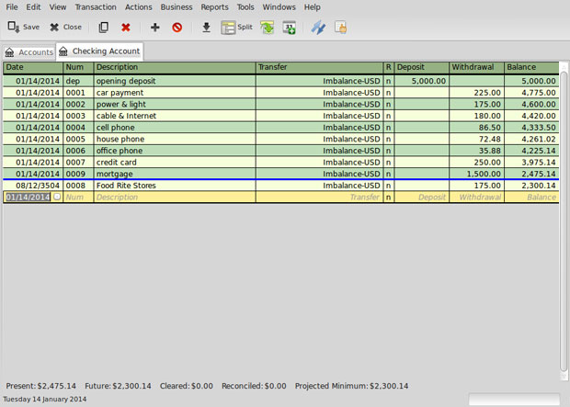This screenshot has width=570, height=407.
Task: Click the Tuesday 14 January 2014 status text
Action: (x=45, y=399)
